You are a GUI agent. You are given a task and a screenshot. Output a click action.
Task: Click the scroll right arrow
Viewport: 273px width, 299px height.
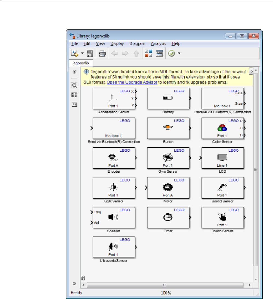tap(250, 285)
